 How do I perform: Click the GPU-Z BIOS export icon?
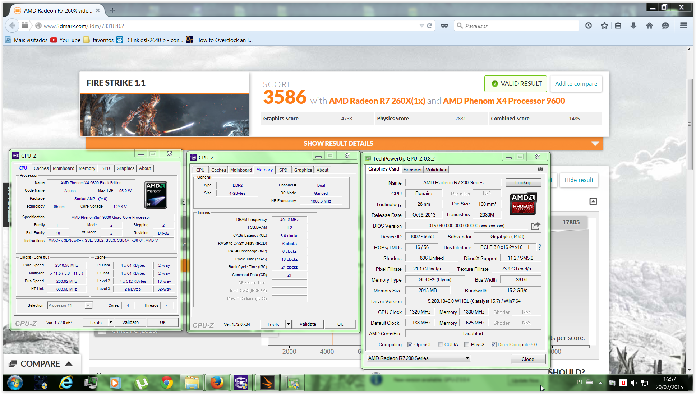click(535, 226)
